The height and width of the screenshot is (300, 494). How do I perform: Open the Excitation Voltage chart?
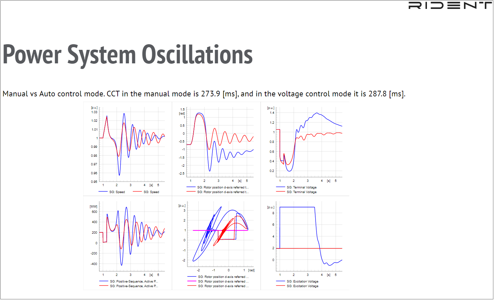pyautogui.click(x=305, y=243)
